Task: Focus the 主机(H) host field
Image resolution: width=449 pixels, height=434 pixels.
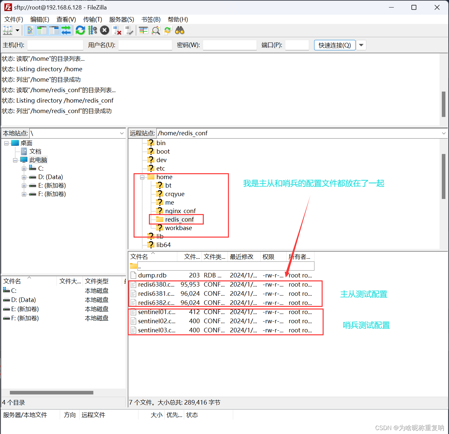Action: (x=55, y=45)
